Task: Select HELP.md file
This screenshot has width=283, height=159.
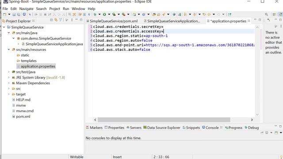Action: [x=23, y=100]
